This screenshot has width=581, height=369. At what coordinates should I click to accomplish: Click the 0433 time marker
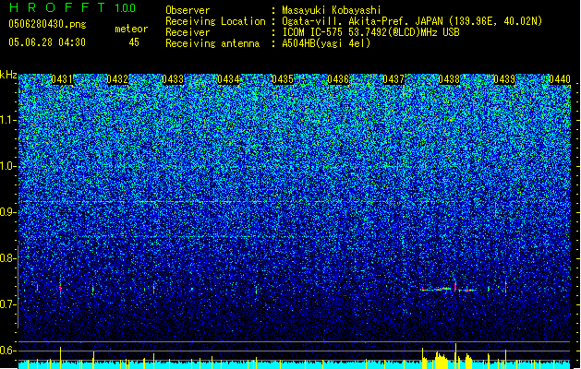tap(173, 79)
